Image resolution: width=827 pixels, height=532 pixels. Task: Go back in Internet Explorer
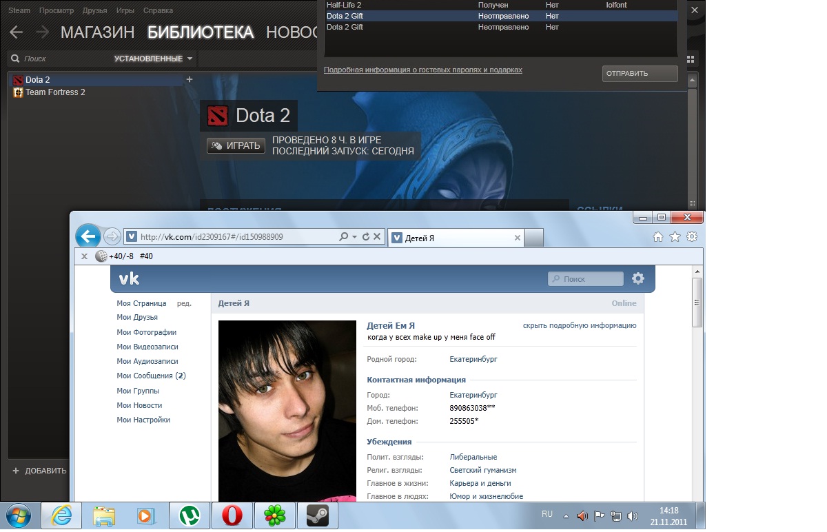tap(88, 236)
